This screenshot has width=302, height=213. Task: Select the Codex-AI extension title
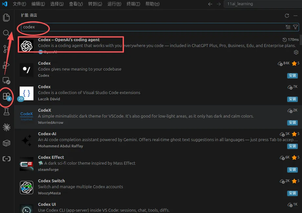(47, 134)
